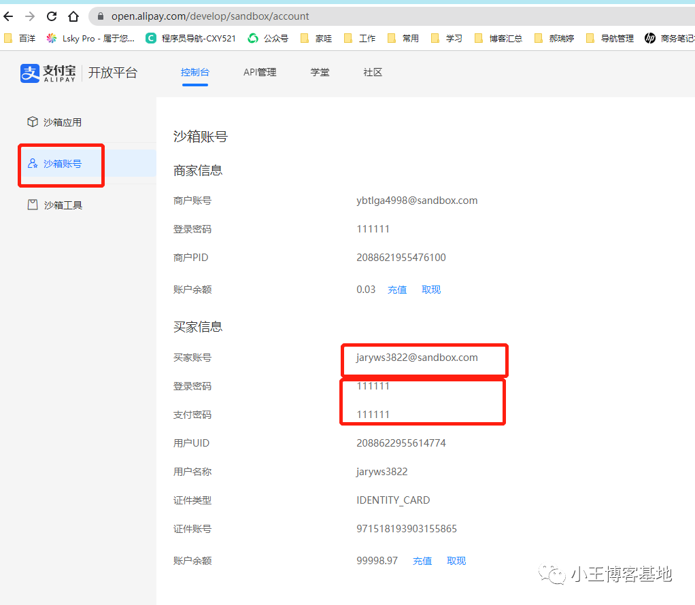Click the buyer 支付密码 value 111111
The image size is (695, 605).
point(373,415)
